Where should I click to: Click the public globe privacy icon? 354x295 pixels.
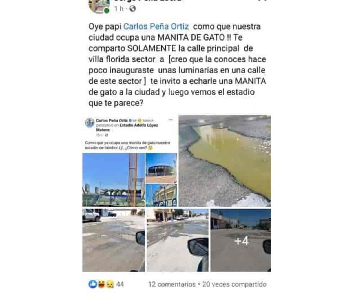click(132, 9)
